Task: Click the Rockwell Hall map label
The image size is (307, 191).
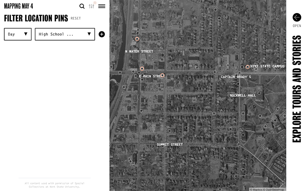Action: pyautogui.click(x=243, y=95)
